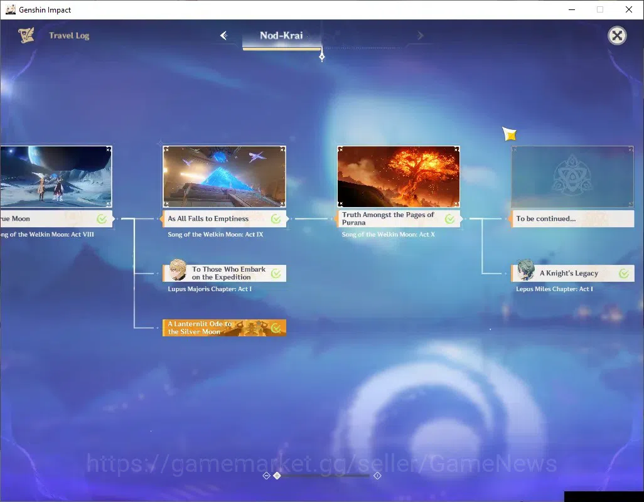Go to previous region with left arrow

pyautogui.click(x=224, y=35)
